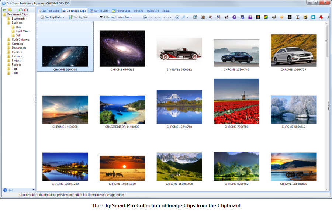This screenshot has height=211, width=332.
Task: Switch to the 50 File Clips tab
Action: 99,11
